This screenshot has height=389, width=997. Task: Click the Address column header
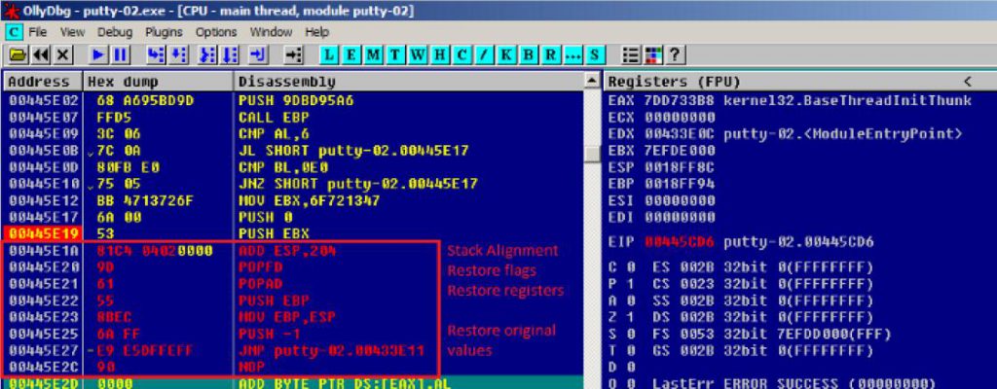point(43,82)
